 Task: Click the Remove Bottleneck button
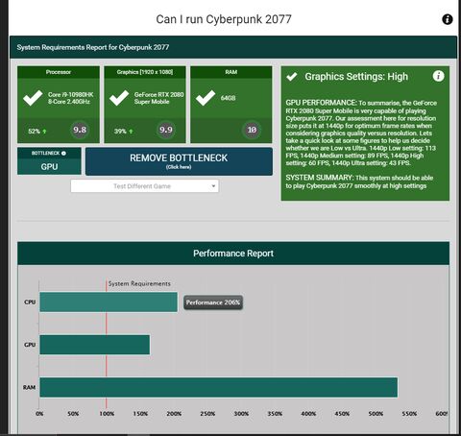tap(179, 161)
